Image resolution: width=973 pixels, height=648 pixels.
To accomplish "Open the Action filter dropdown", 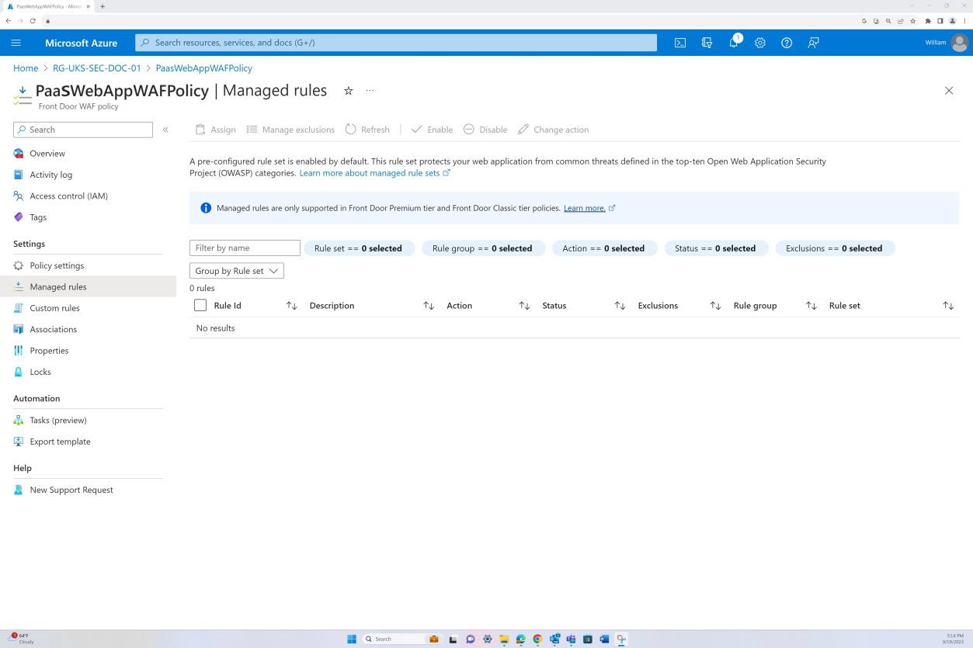I will coord(604,248).
